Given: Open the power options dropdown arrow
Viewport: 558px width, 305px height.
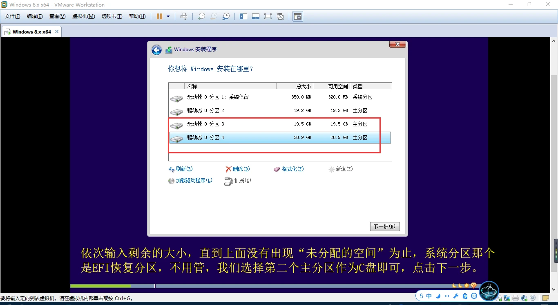Looking at the screenshot, I should pos(168,16).
